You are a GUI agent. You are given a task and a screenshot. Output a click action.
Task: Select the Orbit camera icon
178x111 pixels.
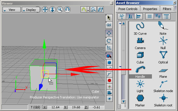(x=67, y=9)
